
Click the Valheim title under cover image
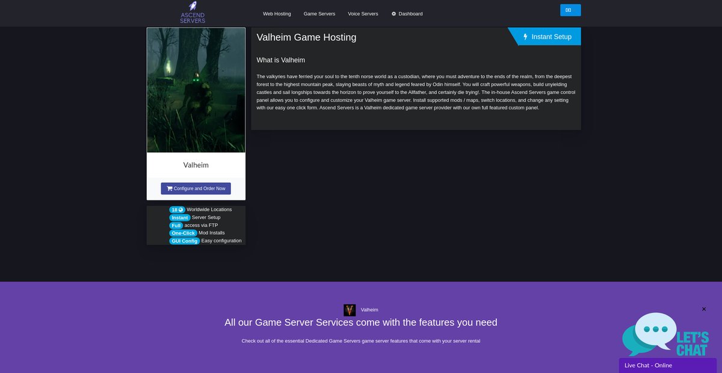(196, 165)
